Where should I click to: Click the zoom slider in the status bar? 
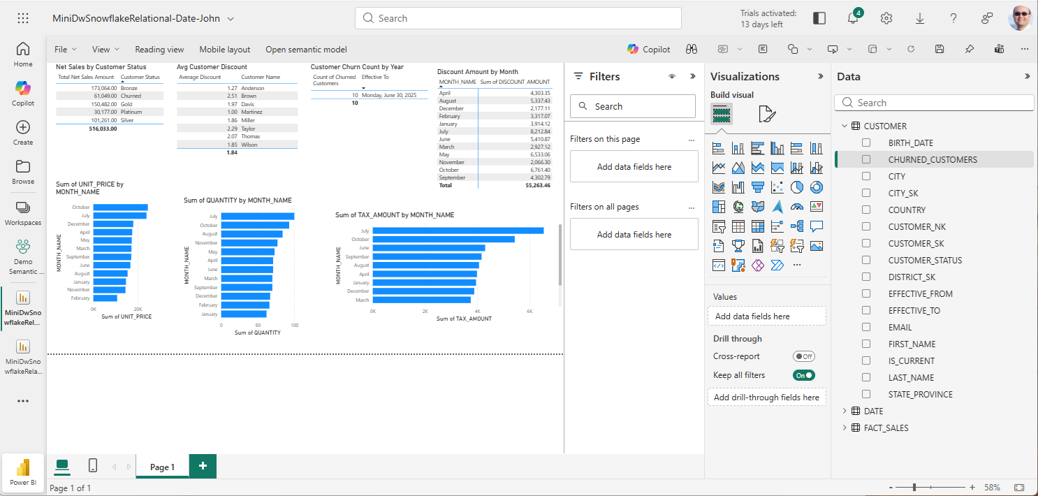point(914,487)
